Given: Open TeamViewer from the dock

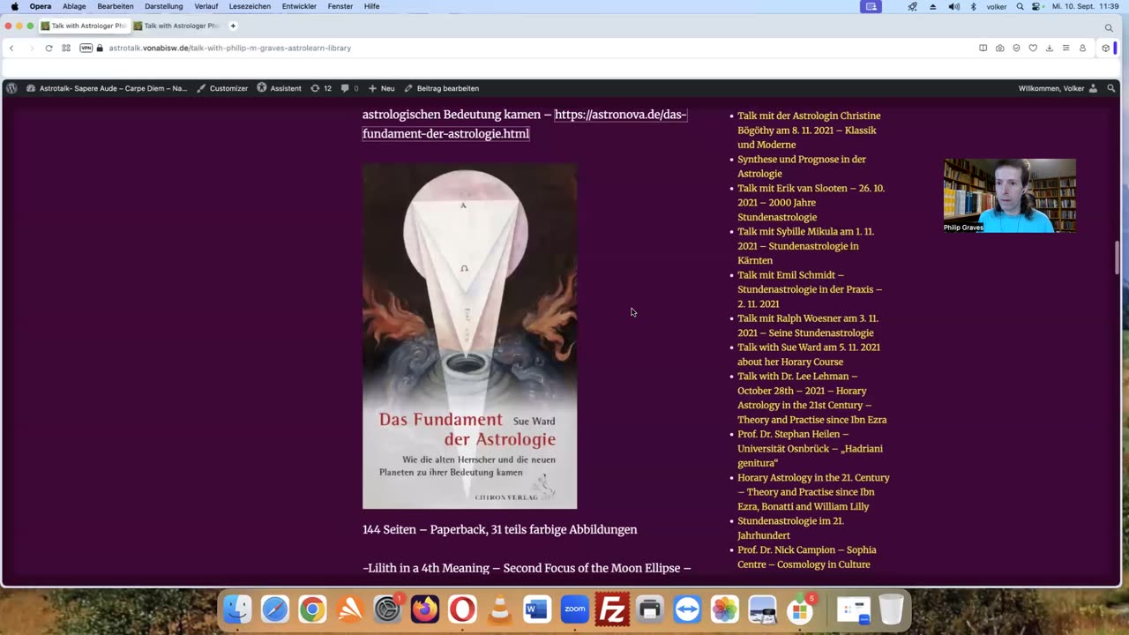Looking at the screenshot, I should 687,609.
